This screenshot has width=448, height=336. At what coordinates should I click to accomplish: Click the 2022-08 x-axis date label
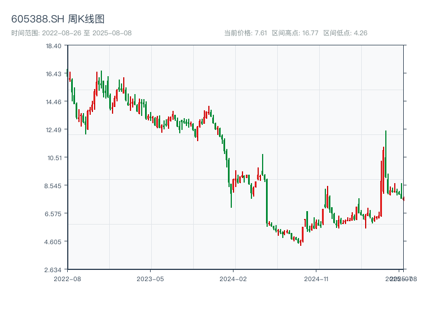[x=67, y=278]
